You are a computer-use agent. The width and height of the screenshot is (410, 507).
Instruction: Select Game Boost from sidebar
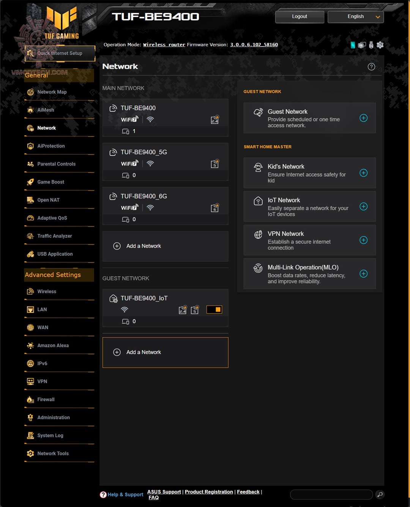[x=50, y=182]
